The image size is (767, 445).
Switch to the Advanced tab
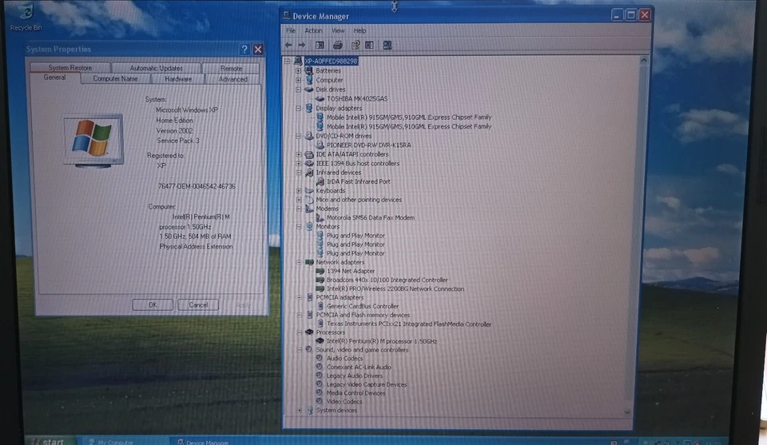(232, 79)
